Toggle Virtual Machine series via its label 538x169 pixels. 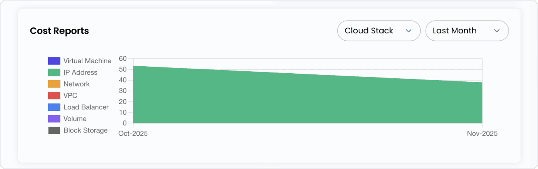pos(87,61)
